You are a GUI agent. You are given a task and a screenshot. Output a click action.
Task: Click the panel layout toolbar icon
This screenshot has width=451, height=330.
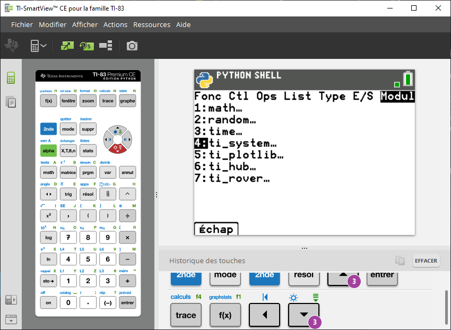pyautogui.click(x=106, y=46)
